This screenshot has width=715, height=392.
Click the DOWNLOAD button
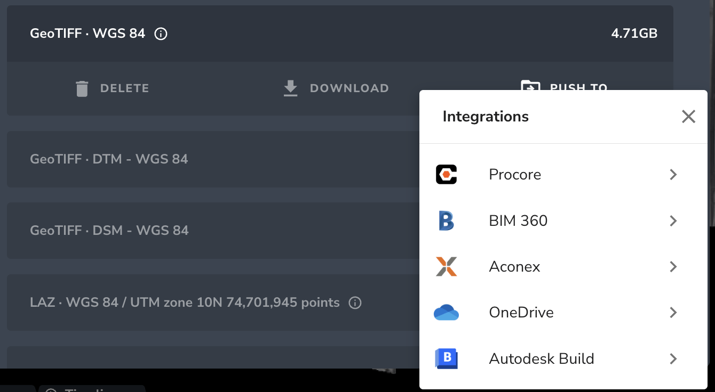click(335, 88)
